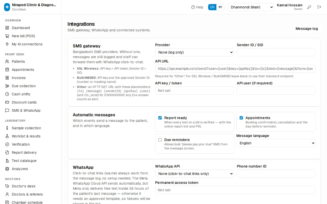
Task: Click the API URL input field
Action: coord(235,69)
